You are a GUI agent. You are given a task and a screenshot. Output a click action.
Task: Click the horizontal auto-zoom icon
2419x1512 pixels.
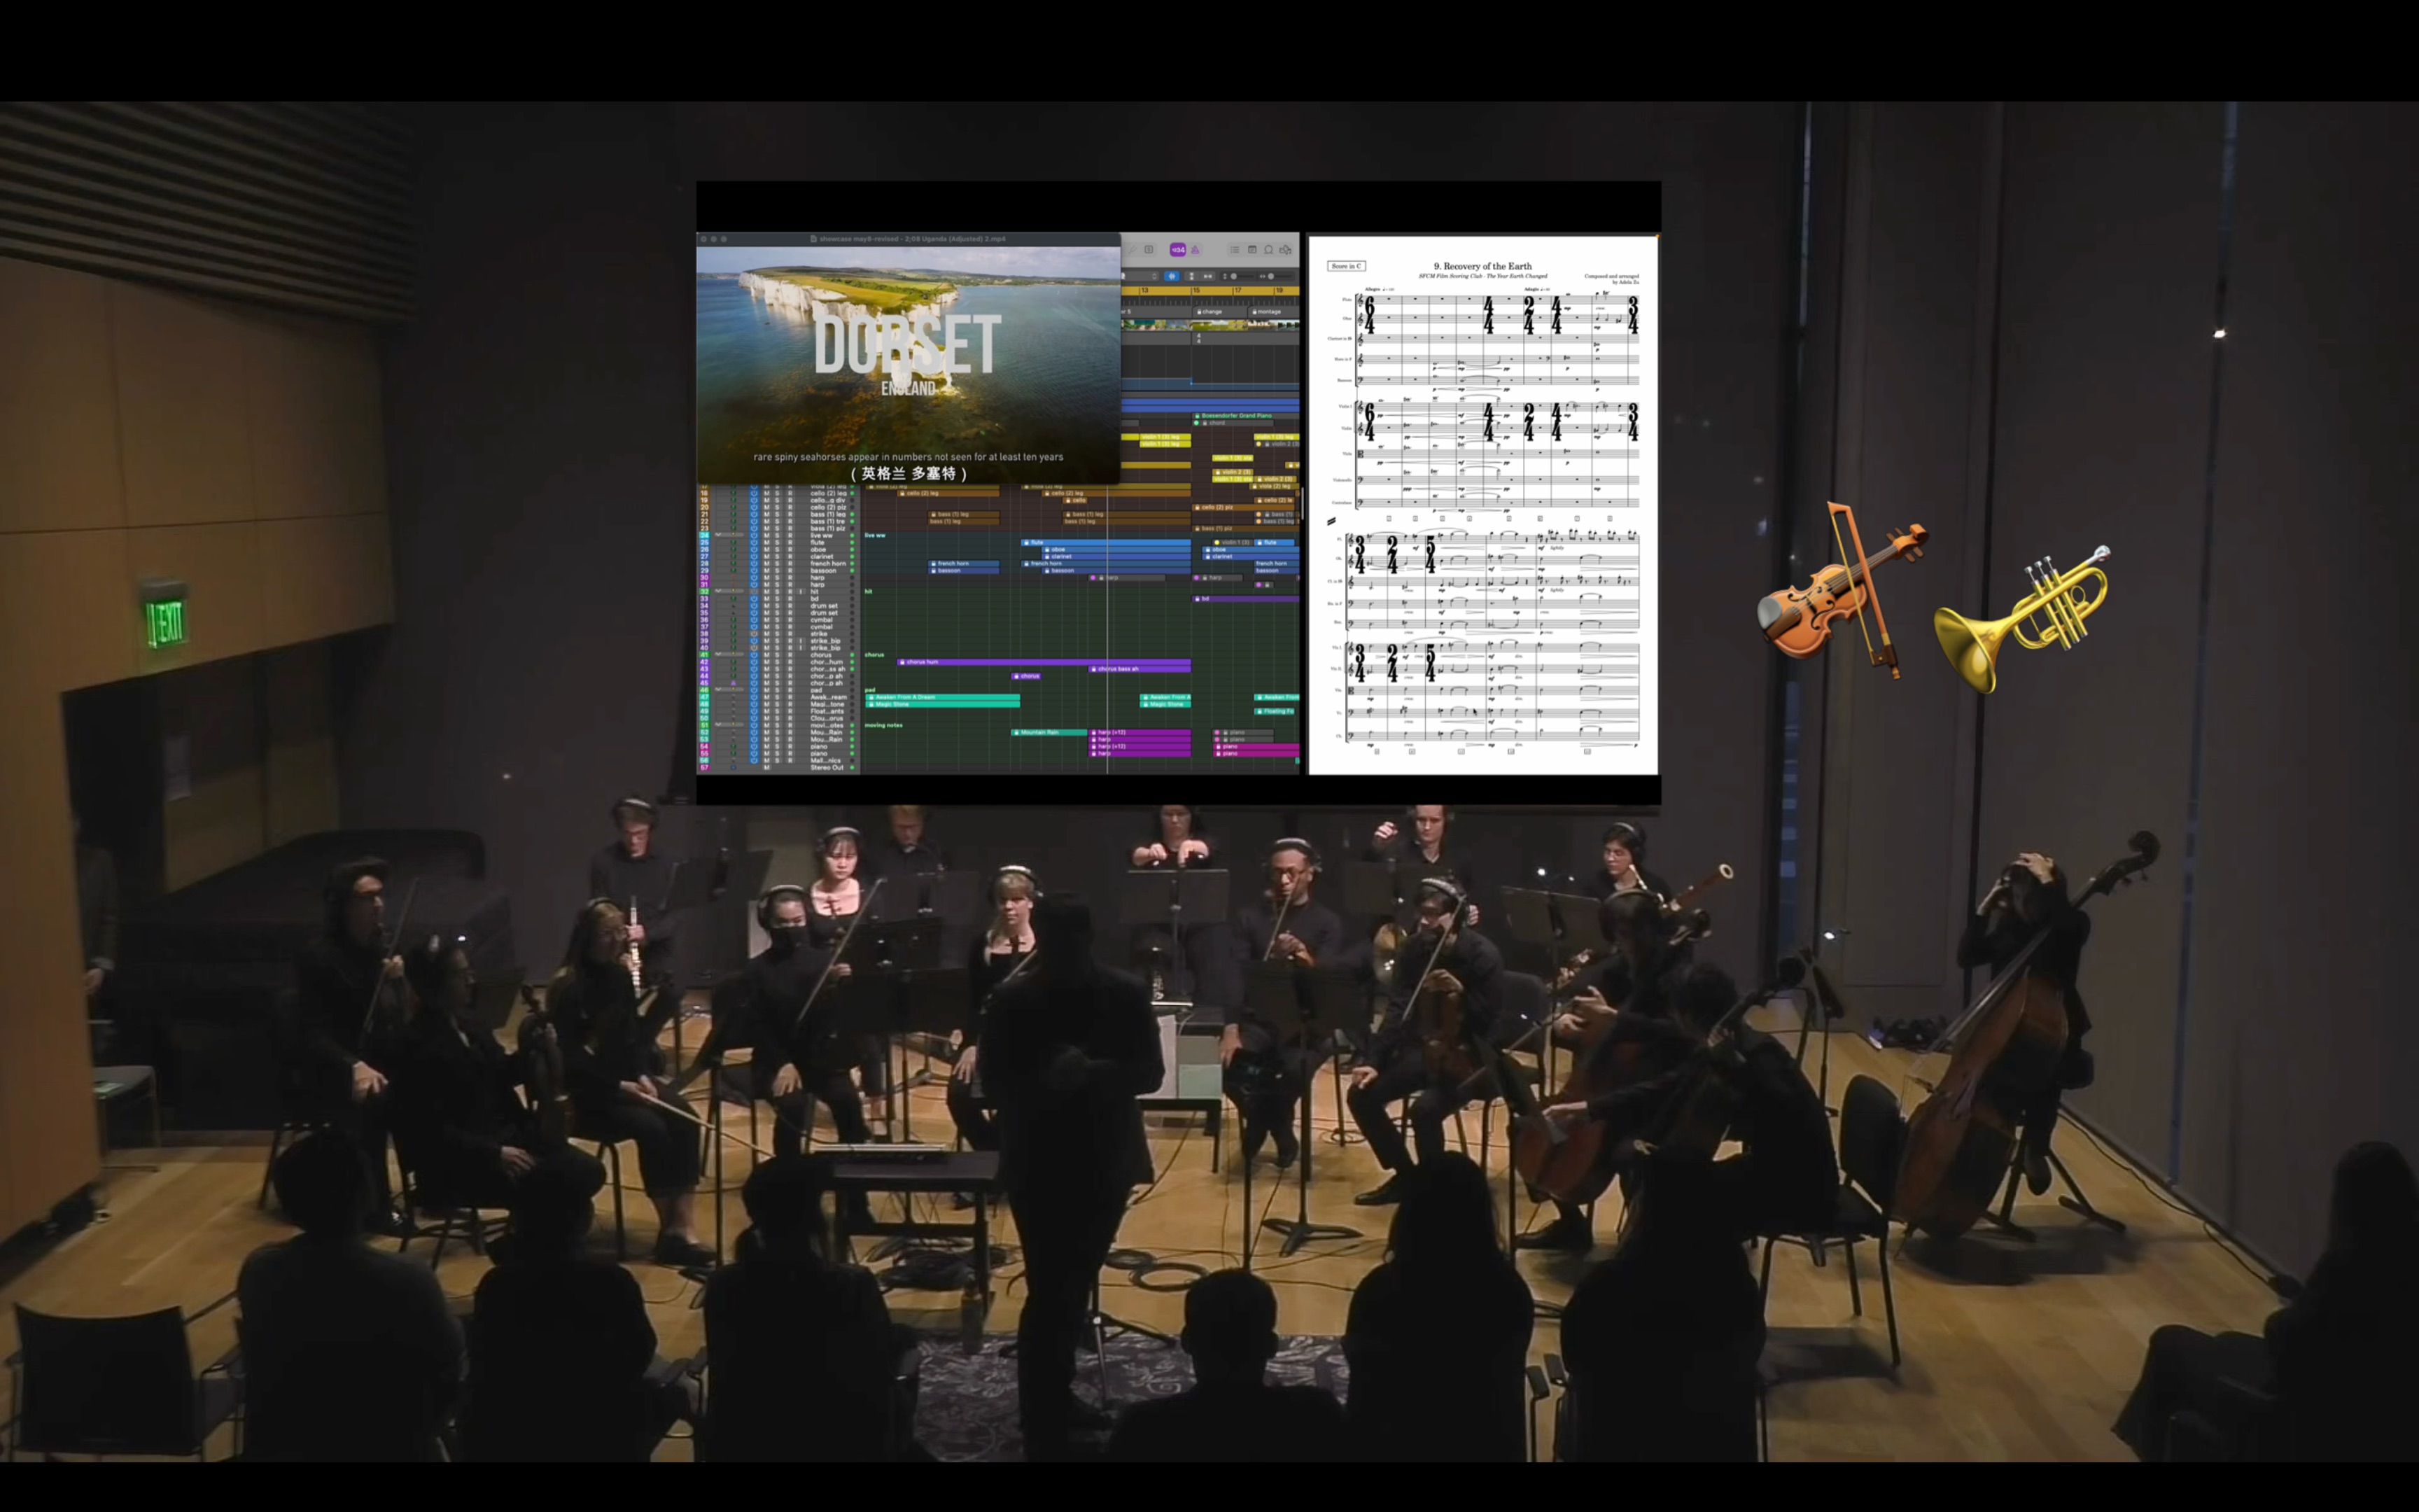pos(1207,276)
